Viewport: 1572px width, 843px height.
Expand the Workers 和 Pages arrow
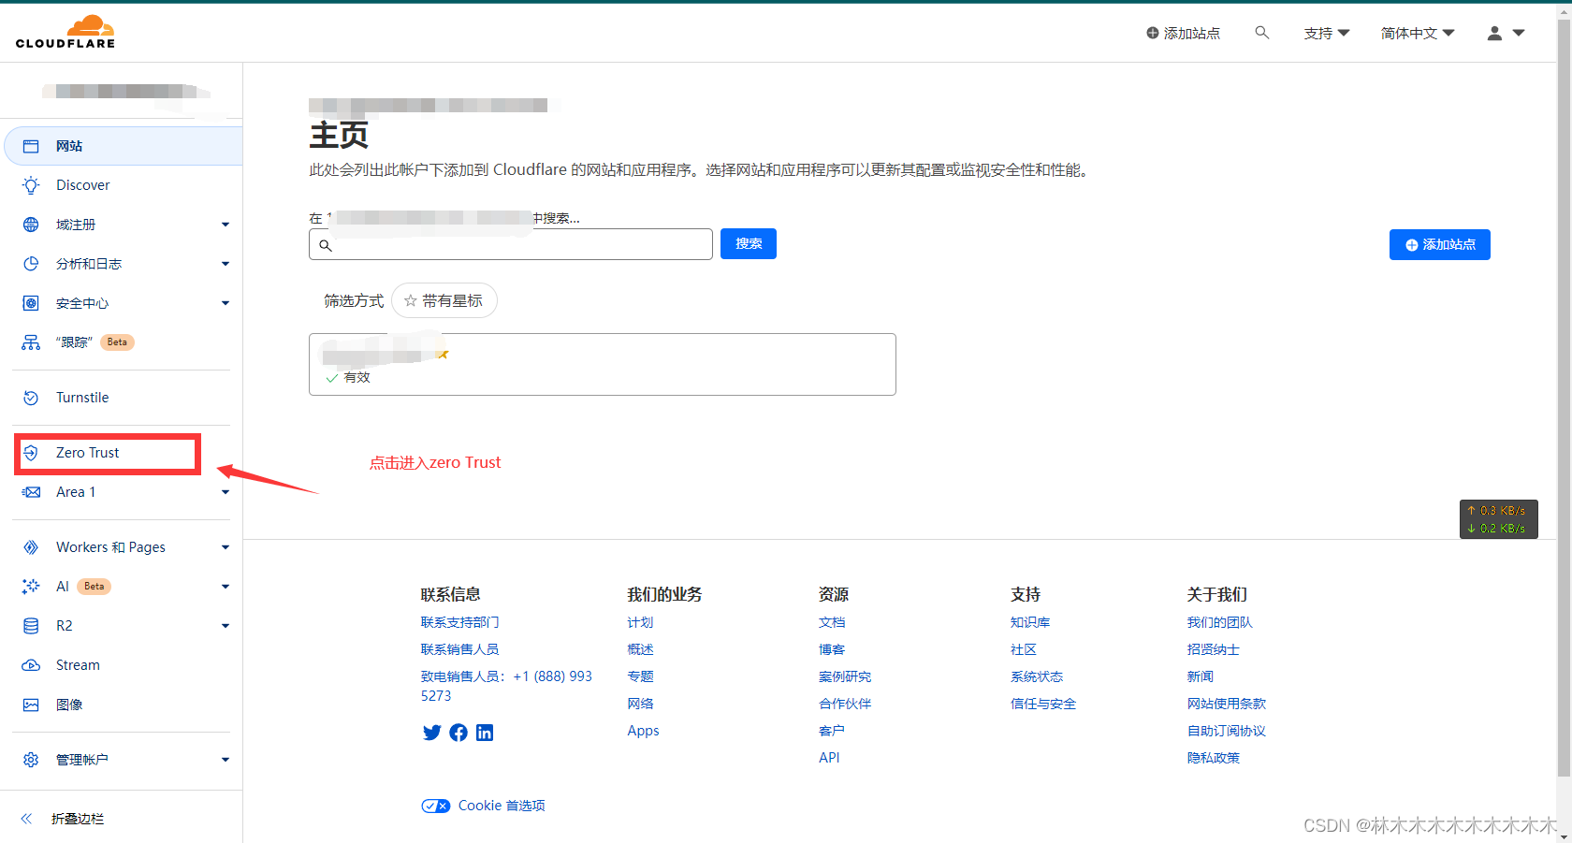(x=226, y=547)
